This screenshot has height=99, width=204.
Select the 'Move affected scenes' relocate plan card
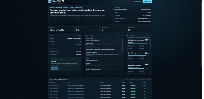139,69
